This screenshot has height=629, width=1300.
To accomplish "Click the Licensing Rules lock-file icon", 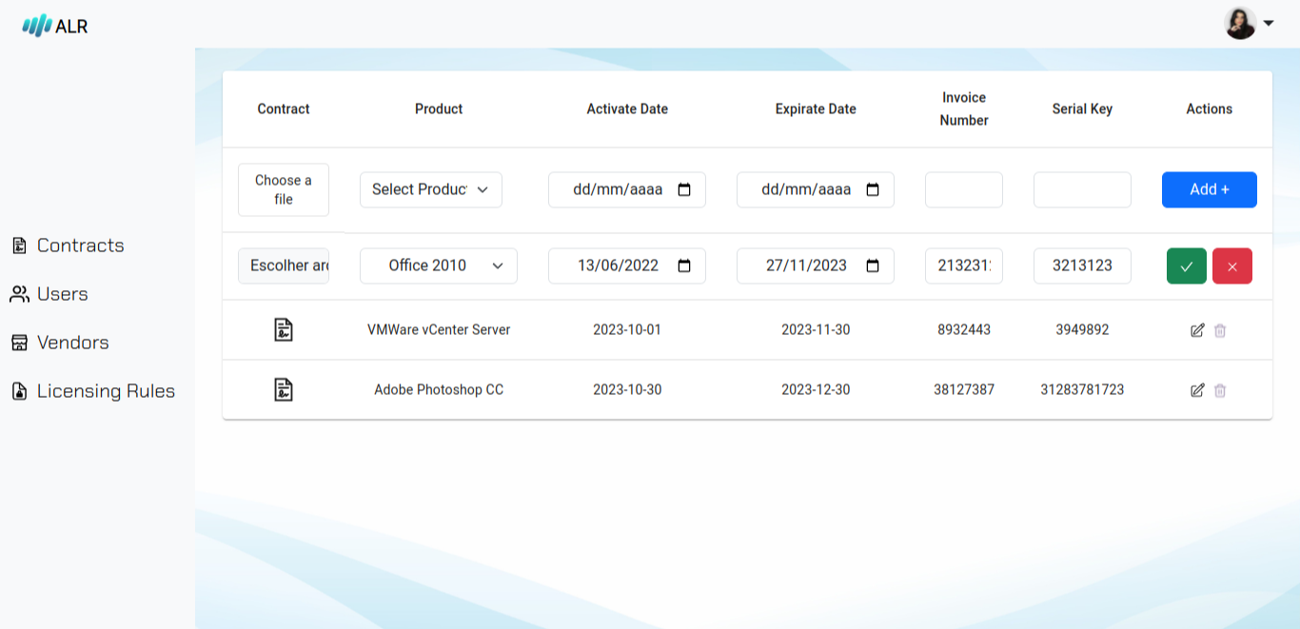I will click(x=19, y=391).
